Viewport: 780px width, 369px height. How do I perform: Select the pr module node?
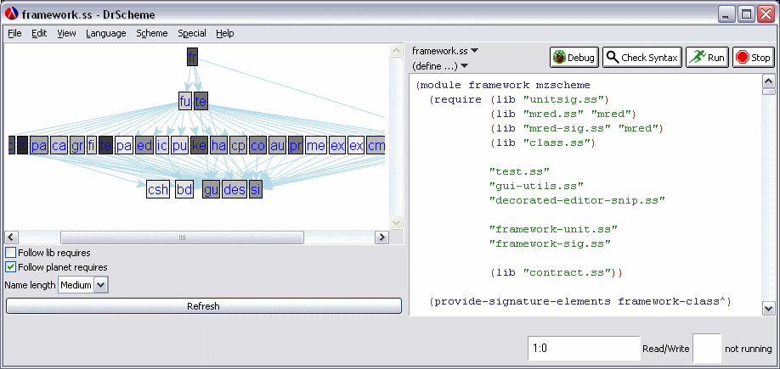point(296,146)
